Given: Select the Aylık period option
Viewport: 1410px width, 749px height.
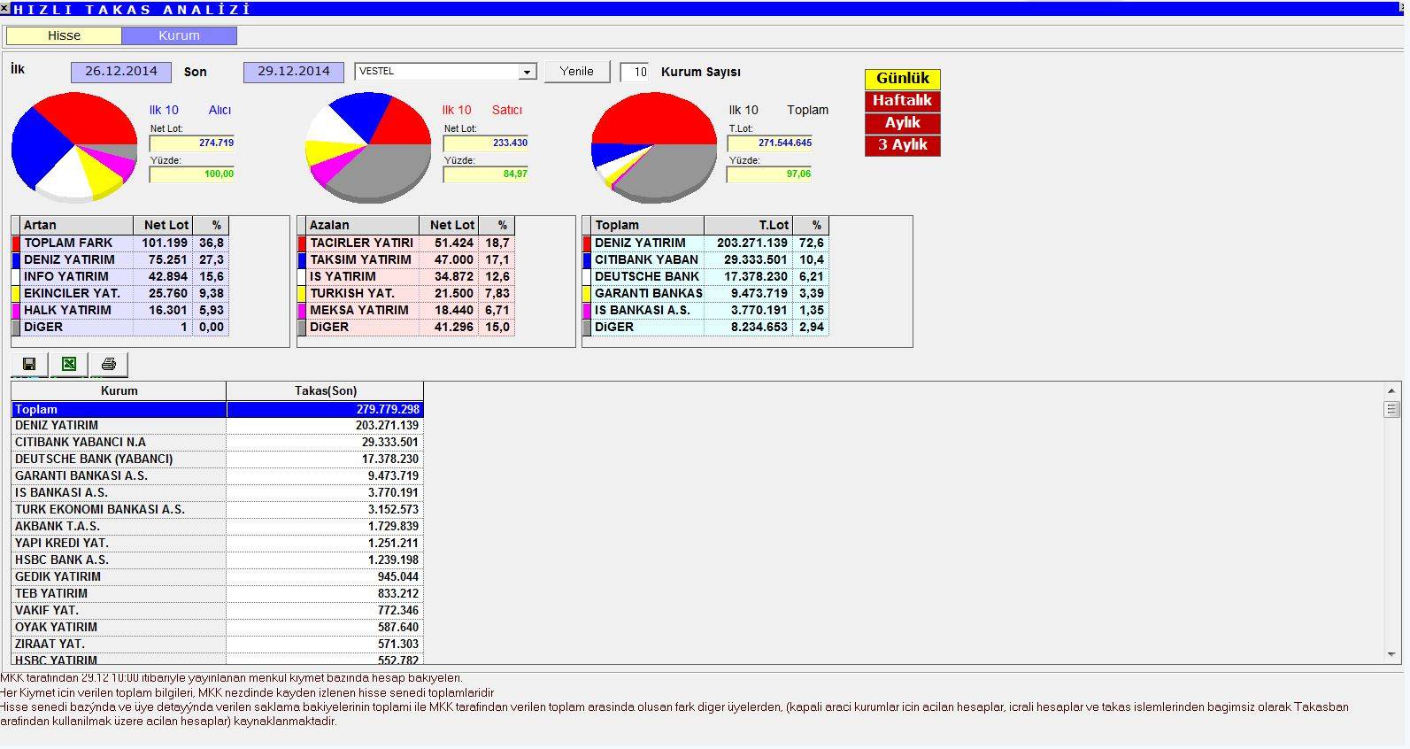Looking at the screenshot, I should [902, 123].
